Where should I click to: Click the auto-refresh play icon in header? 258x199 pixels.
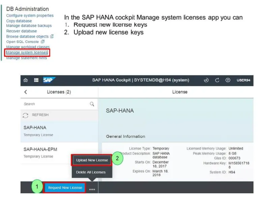(206, 80)
